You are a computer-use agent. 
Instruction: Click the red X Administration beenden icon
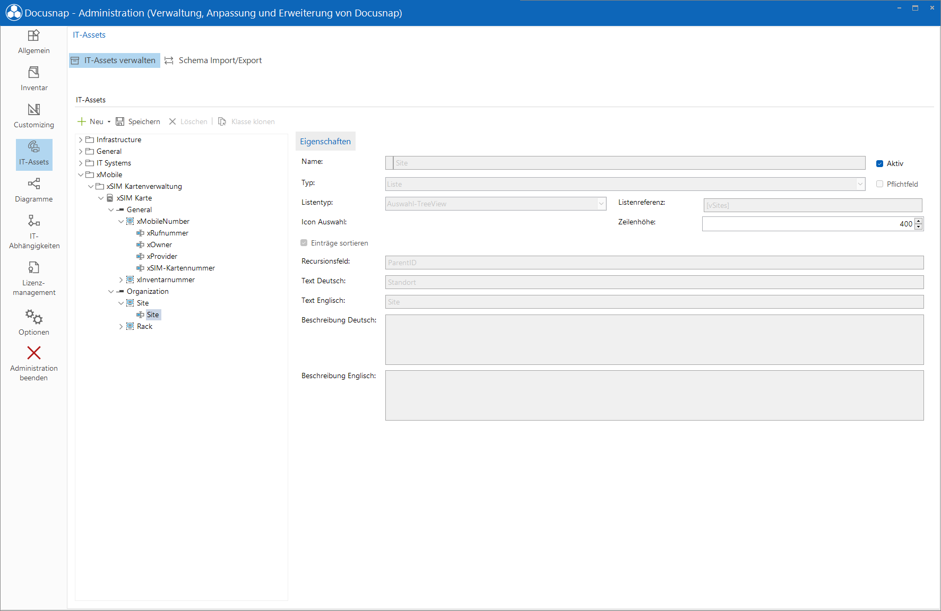(x=34, y=353)
